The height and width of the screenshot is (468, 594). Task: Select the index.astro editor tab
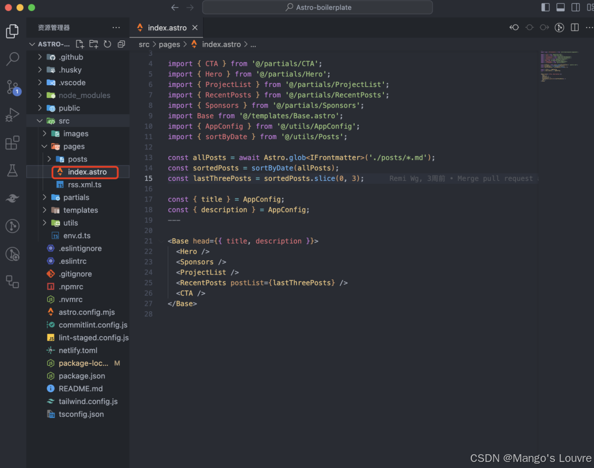pyautogui.click(x=167, y=27)
